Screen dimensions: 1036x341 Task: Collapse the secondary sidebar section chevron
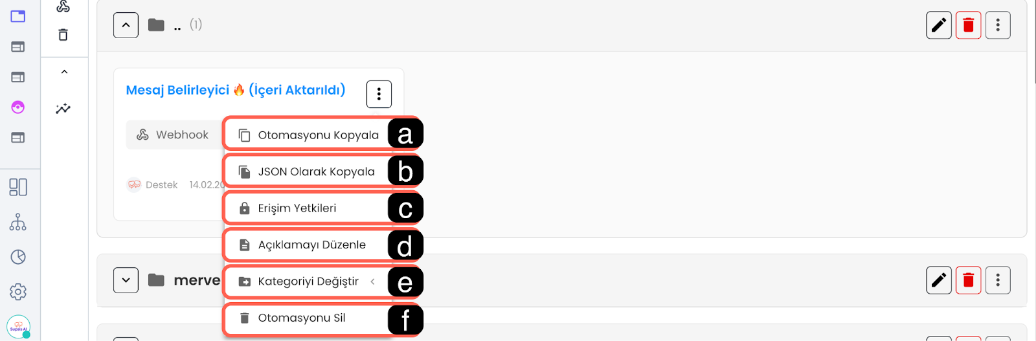(64, 72)
